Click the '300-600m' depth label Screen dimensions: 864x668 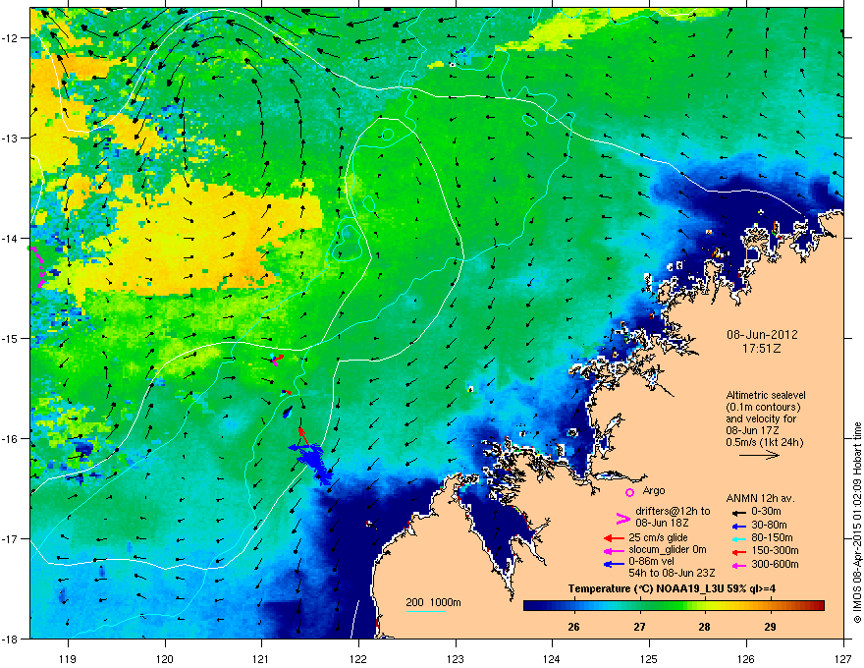point(776,565)
